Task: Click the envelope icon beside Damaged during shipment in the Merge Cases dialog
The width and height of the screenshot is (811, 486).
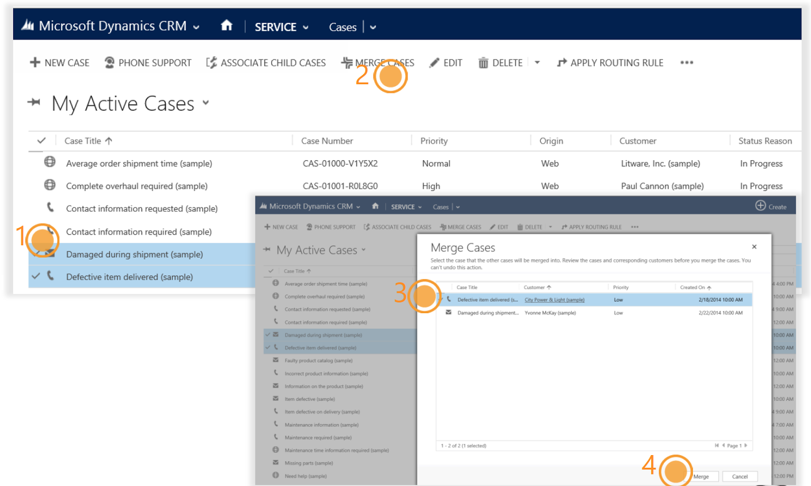Action: (x=449, y=312)
